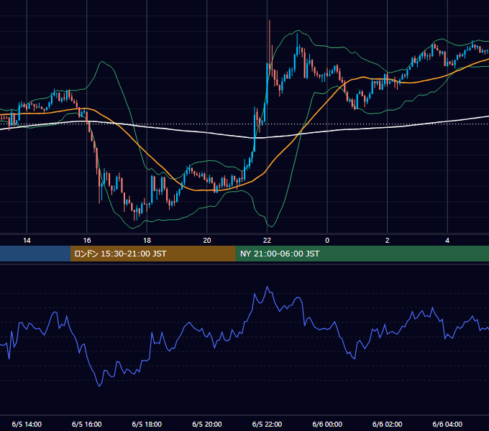This screenshot has height=431, width=489.
Task: Click the 6/5 14:00 lower axis label
Action: click(27, 424)
